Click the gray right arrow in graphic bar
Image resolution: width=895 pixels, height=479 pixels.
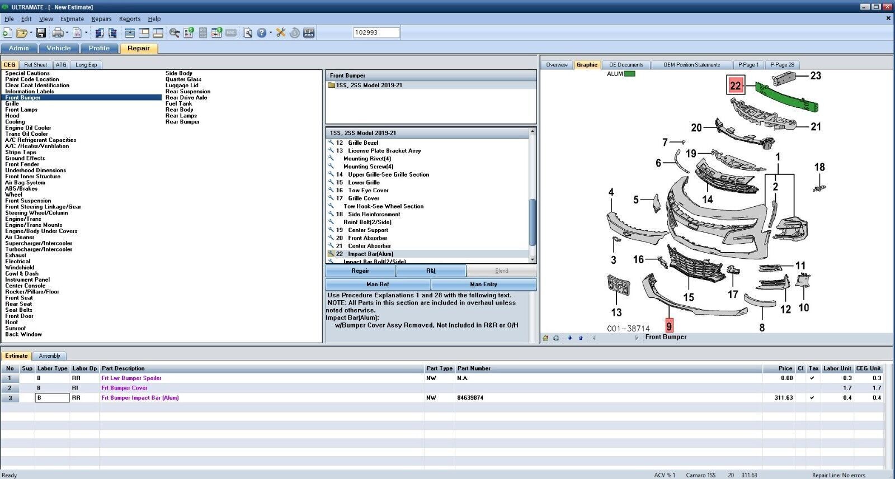coord(637,338)
